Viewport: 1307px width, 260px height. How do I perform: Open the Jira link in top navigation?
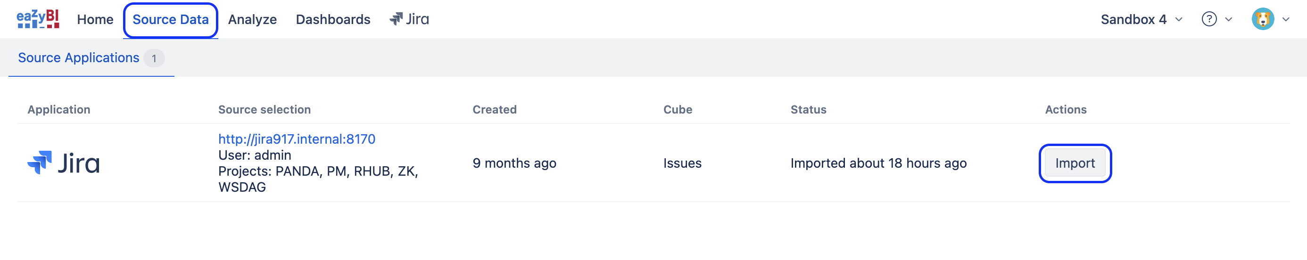click(409, 19)
